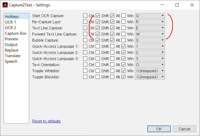Enable Ctrl for Start OCR Capture
Image resolution: width=200 pixels, height=136 pixels.
[x=85, y=16]
